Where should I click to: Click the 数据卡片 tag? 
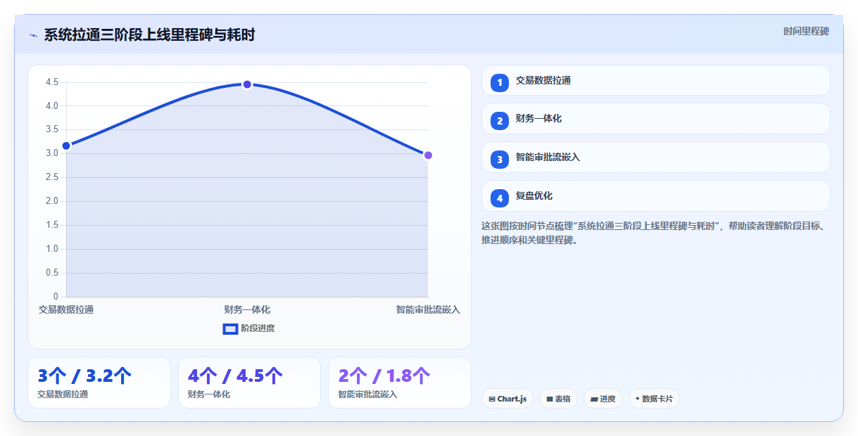tap(654, 399)
